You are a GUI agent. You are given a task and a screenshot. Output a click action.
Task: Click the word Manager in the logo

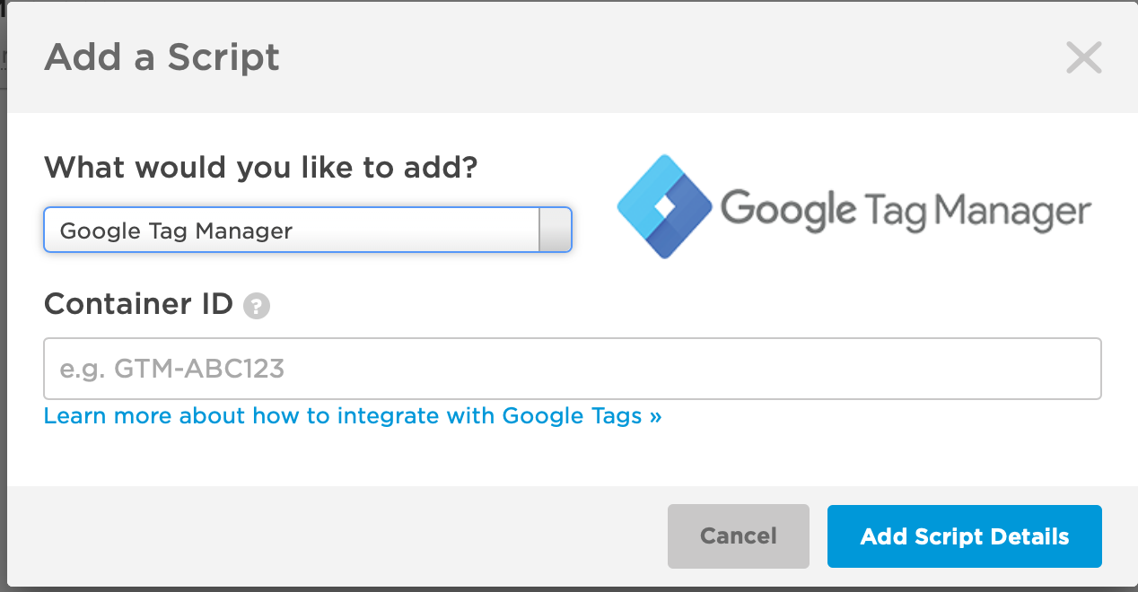tap(1012, 211)
